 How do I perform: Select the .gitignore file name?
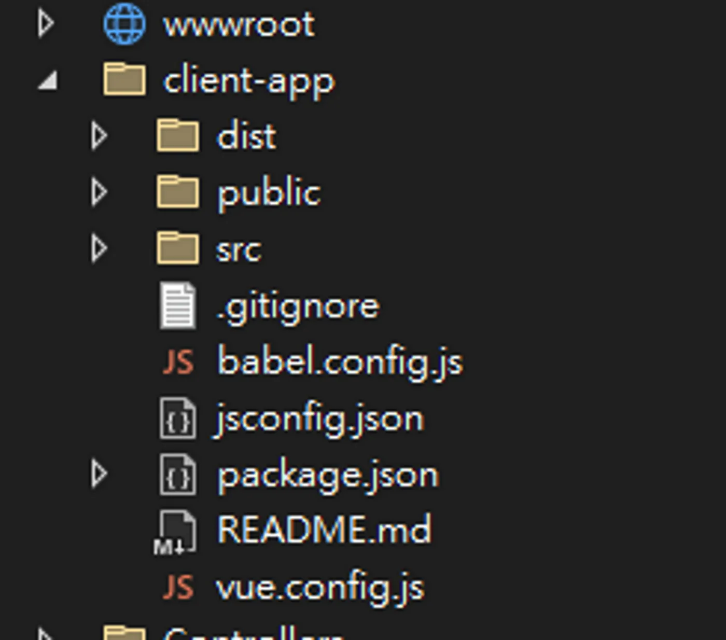(298, 307)
